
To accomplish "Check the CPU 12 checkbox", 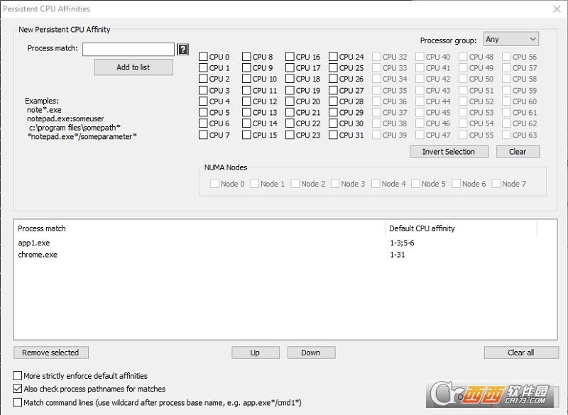I will click(x=246, y=101).
